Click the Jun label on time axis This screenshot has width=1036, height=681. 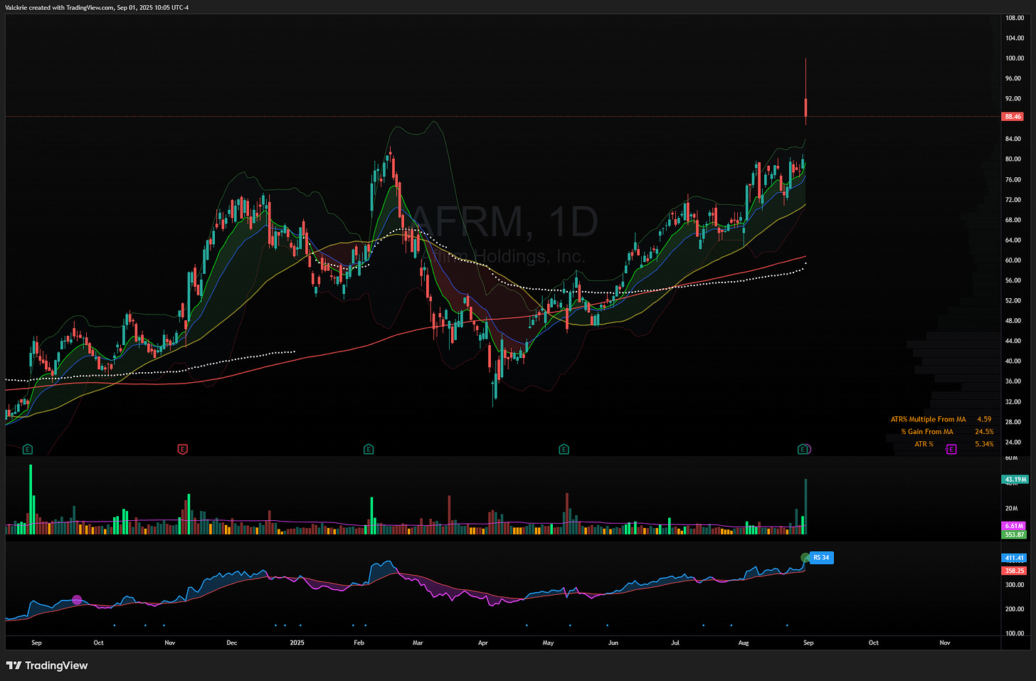(613, 643)
